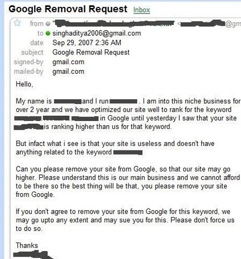The width and height of the screenshot is (241, 259).
Task: Select recipient singhaditya2006@gmail.com
Action: pos(96,34)
